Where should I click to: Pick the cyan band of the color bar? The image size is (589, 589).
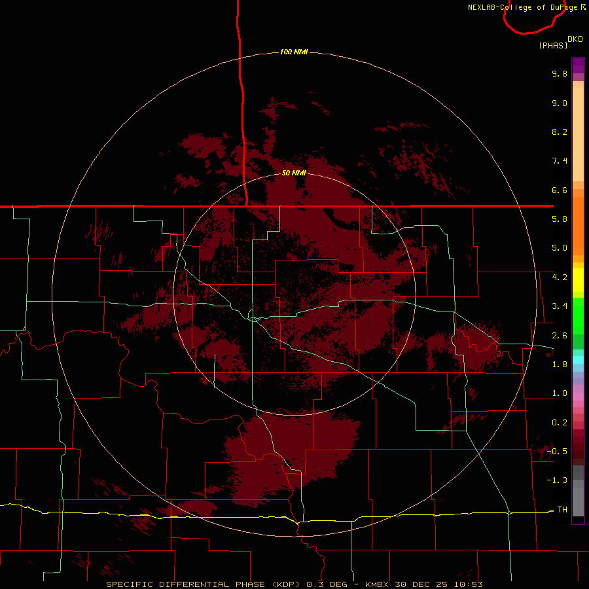point(578,360)
